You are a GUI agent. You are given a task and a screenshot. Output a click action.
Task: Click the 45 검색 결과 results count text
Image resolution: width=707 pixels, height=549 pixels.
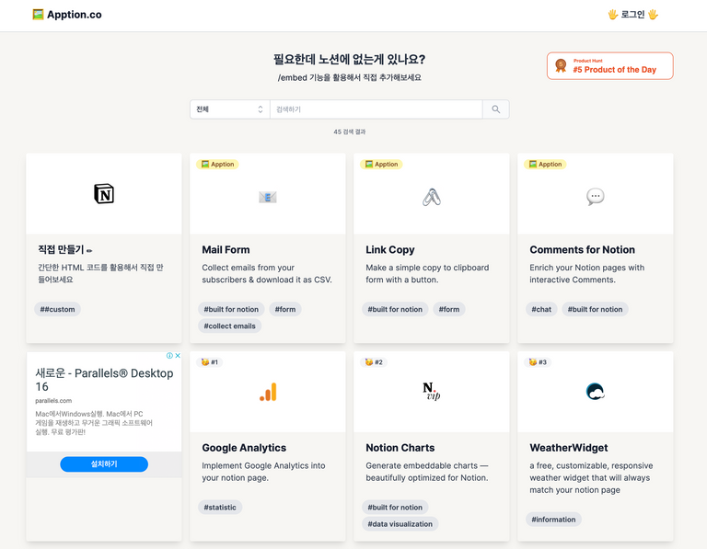coord(350,132)
